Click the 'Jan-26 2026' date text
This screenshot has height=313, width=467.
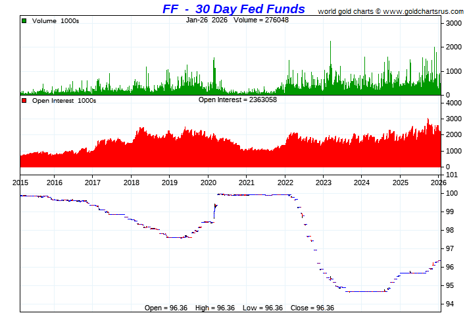(207, 20)
